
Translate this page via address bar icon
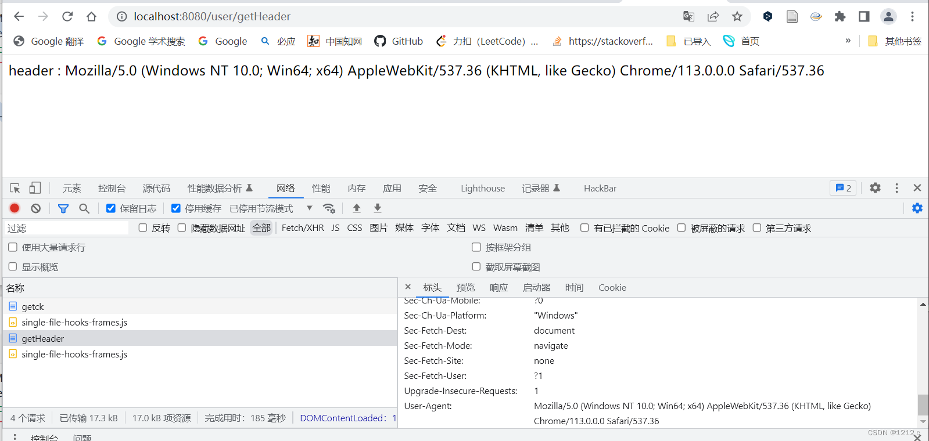688,16
